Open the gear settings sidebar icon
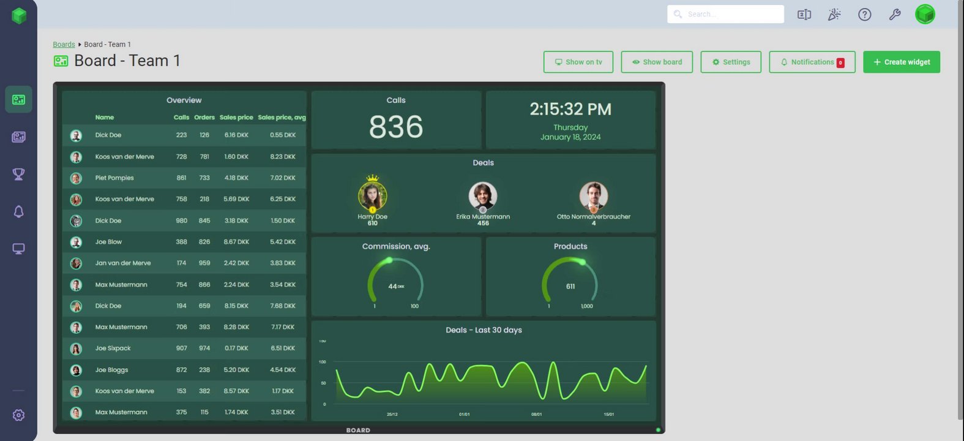This screenshot has height=441, width=964. [x=18, y=415]
